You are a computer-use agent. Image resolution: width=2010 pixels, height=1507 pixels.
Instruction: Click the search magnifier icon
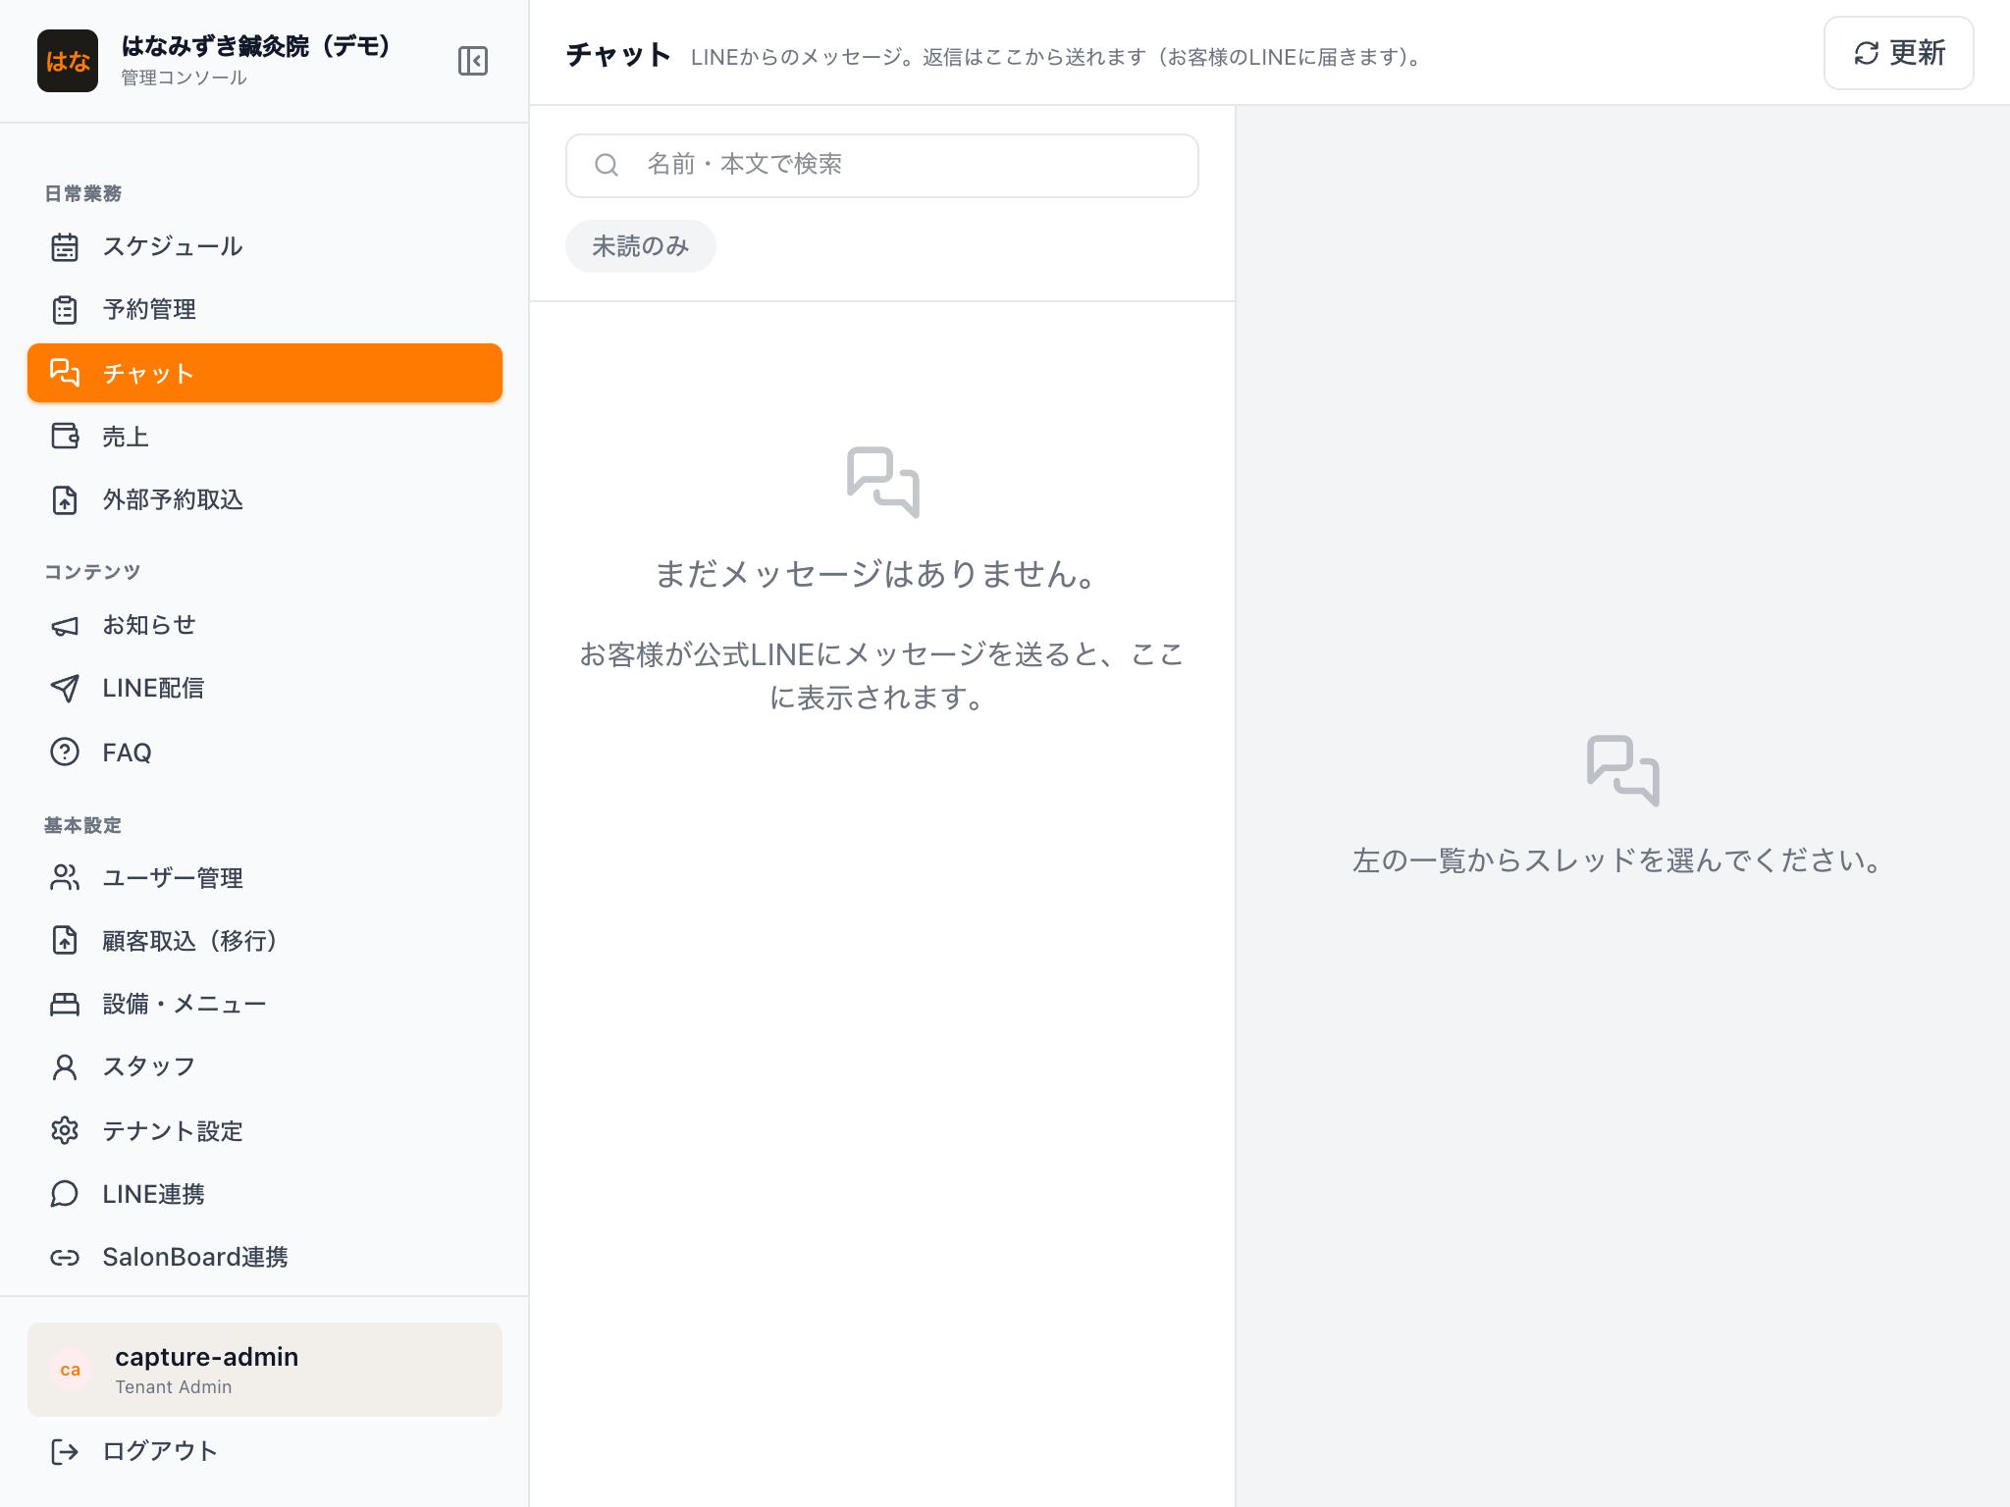607,165
